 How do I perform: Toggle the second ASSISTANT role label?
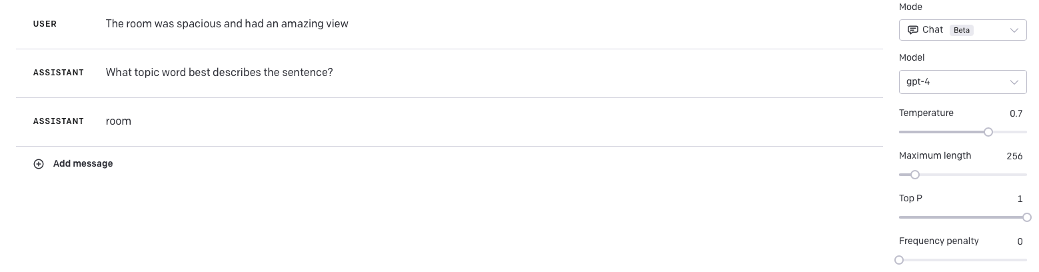coord(59,121)
